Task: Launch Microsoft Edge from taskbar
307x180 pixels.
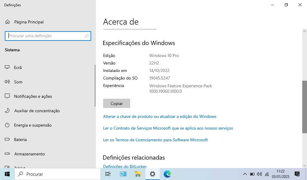Action: tap(167, 174)
